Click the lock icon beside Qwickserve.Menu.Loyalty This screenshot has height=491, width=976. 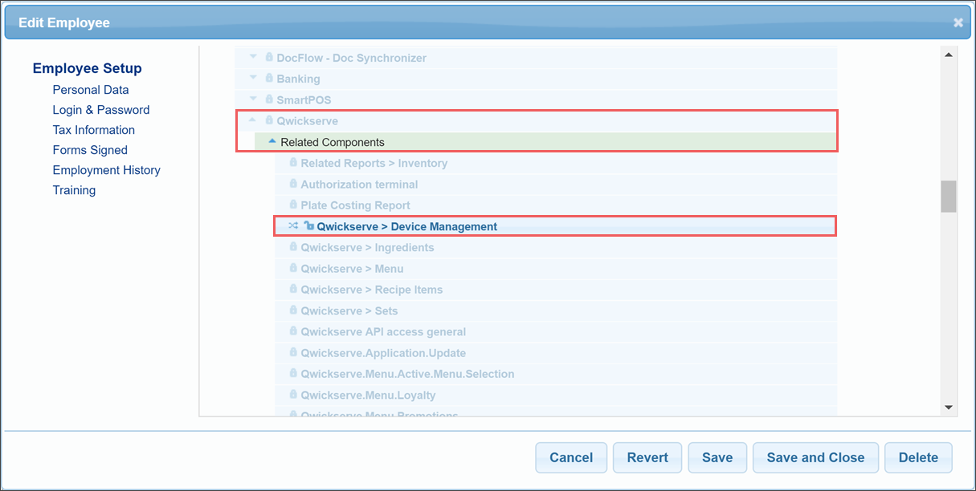pos(293,395)
